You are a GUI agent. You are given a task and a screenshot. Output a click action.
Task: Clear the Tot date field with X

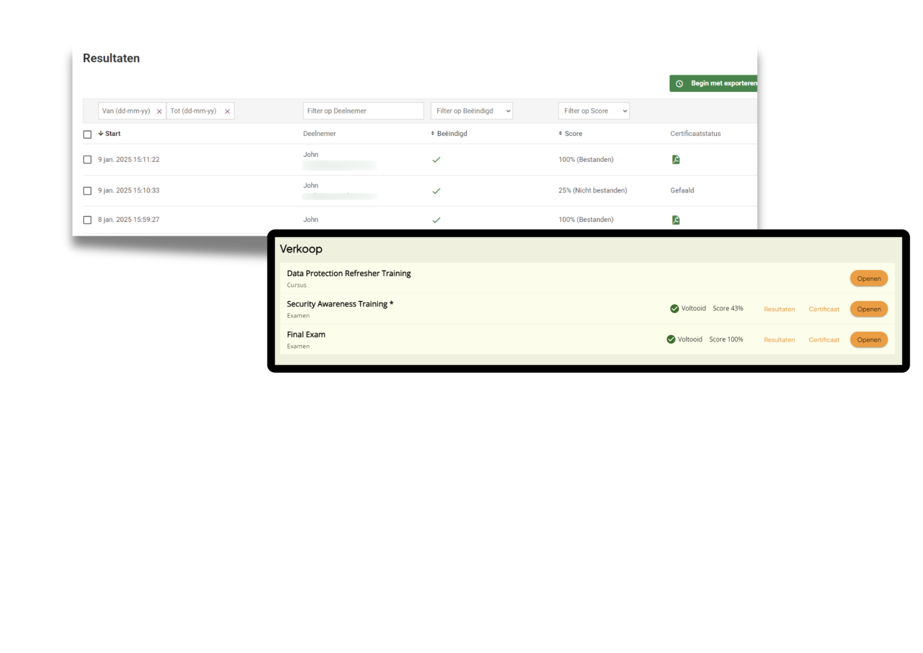[x=227, y=112]
